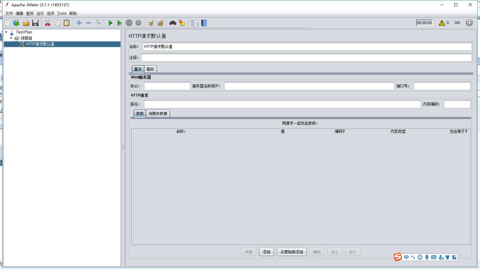Open the 运行 menu
Screen dimensions: 480x270
point(40,13)
